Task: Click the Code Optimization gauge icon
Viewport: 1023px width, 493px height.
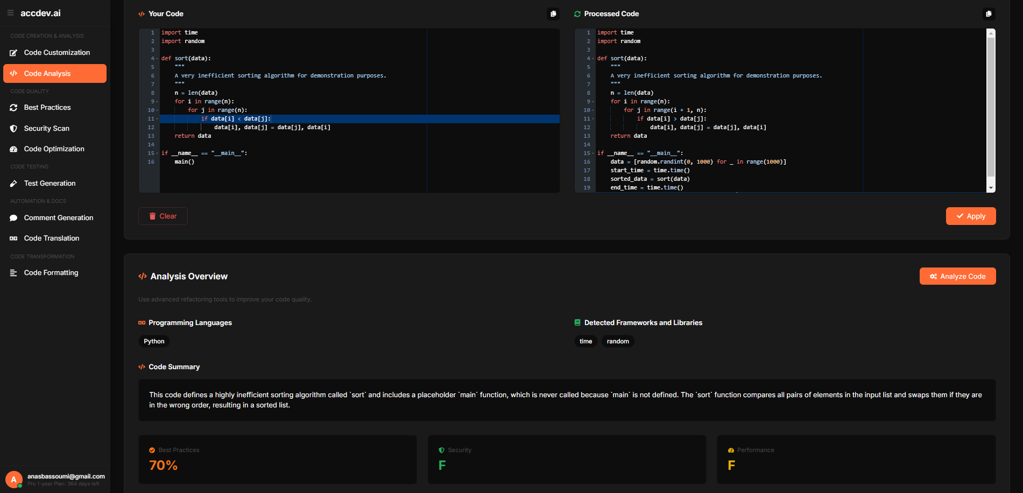Action: [x=13, y=149]
